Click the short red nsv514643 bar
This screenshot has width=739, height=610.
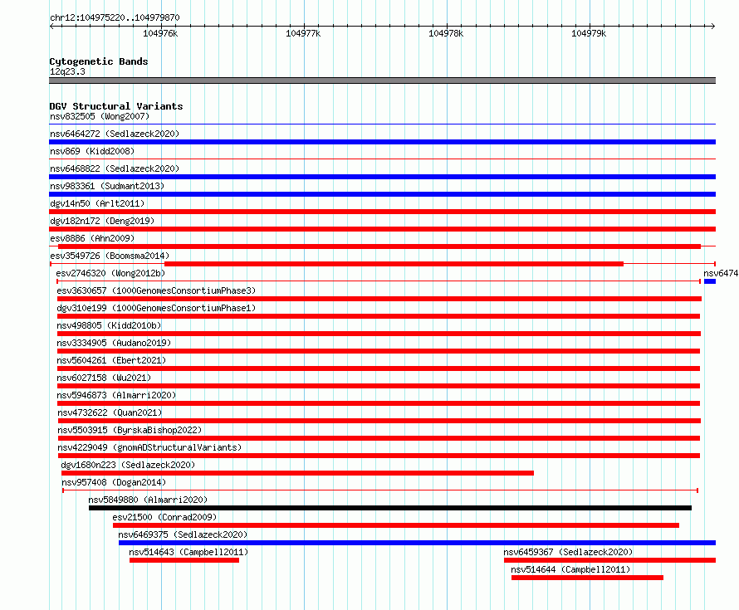[x=184, y=560]
